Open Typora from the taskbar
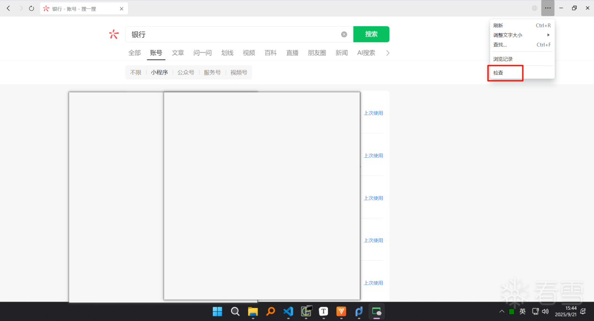Screen dimensions: 594x321 pyautogui.click(x=323, y=311)
